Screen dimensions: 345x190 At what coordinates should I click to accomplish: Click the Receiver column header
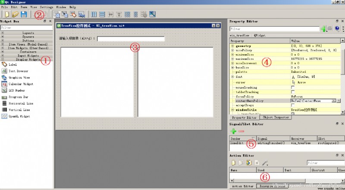[x=304, y=139]
